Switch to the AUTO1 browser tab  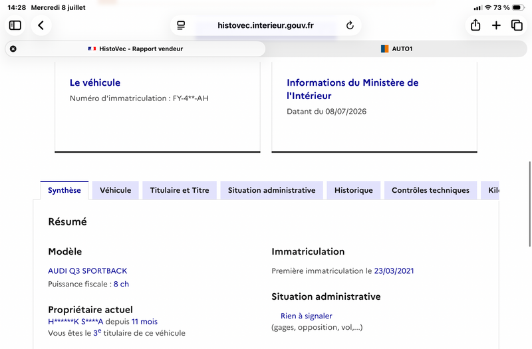coord(396,49)
